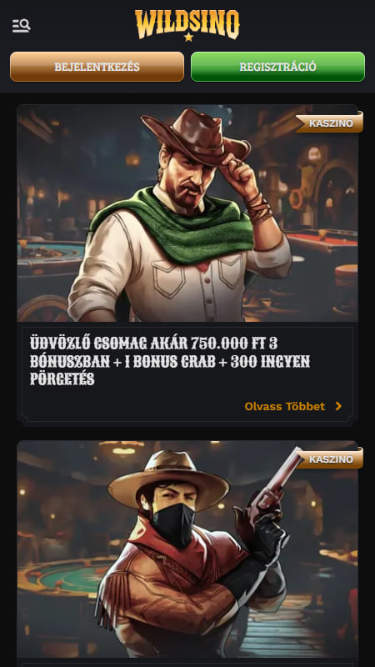The height and width of the screenshot is (667, 375).
Task: Select Kaszinó ribbon on green-scarf cowboy card
Action: click(330, 123)
